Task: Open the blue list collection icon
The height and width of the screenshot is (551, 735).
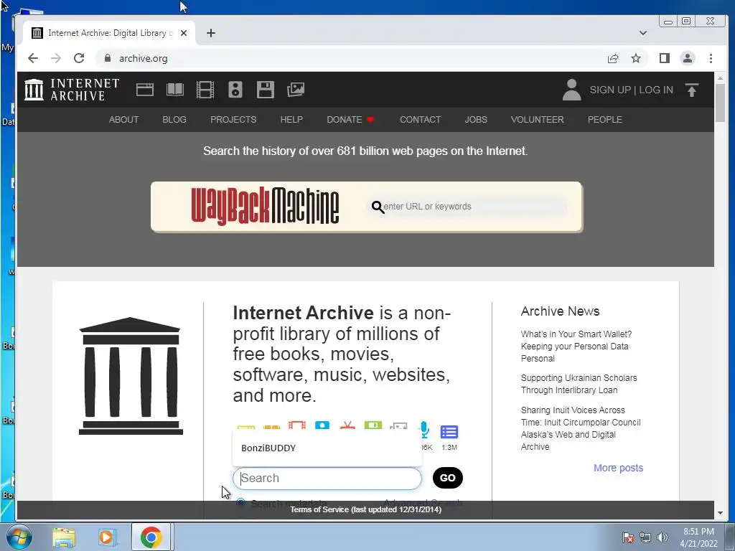Action: [x=449, y=431]
